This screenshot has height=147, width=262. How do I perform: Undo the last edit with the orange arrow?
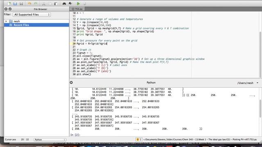(x=29, y=4)
